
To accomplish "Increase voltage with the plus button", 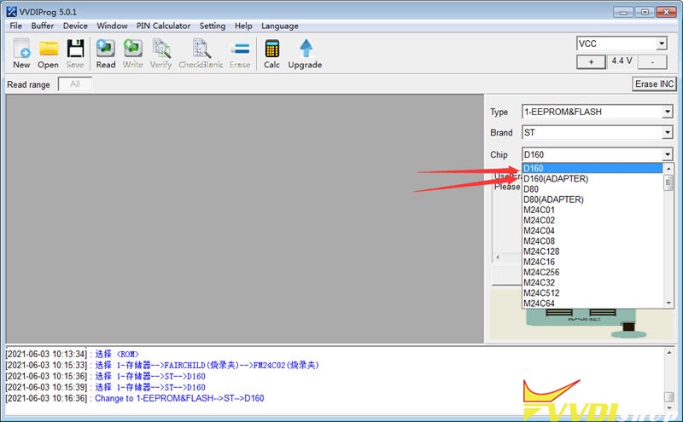I will [x=591, y=61].
